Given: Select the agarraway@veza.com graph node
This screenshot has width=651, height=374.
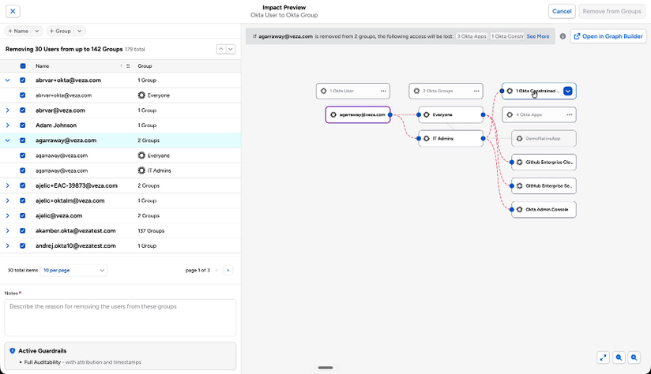Looking at the screenshot, I should pyautogui.click(x=358, y=115).
